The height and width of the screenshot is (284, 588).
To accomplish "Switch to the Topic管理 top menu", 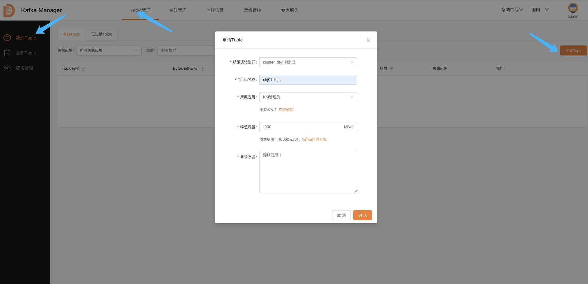I will coord(140,10).
